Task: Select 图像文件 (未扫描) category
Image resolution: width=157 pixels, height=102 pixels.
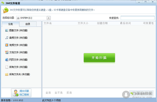Action: click(x=16, y=30)
